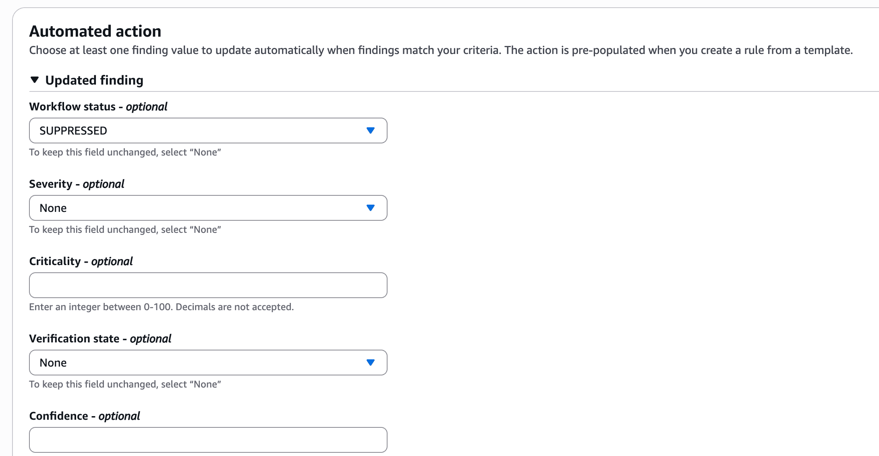Collapse the Updated finding triangle arrow
This screenshot has height=456, width=879.
tap(35, 80)
